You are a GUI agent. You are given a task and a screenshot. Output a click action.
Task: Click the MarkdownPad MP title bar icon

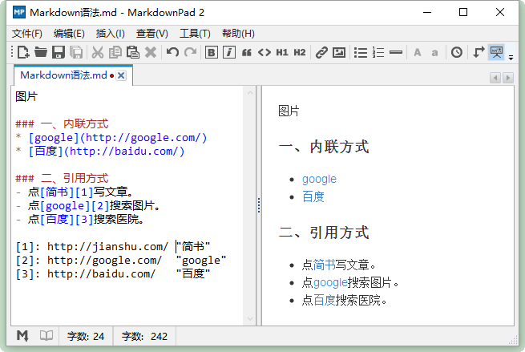(x=19, y=12)
